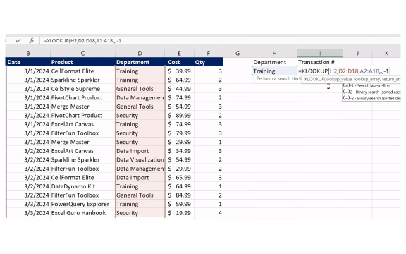Viewport: 406px width, 254px height.
Task: Select Data Import cell in 34.99 row
Action: (x=140, y=151)
